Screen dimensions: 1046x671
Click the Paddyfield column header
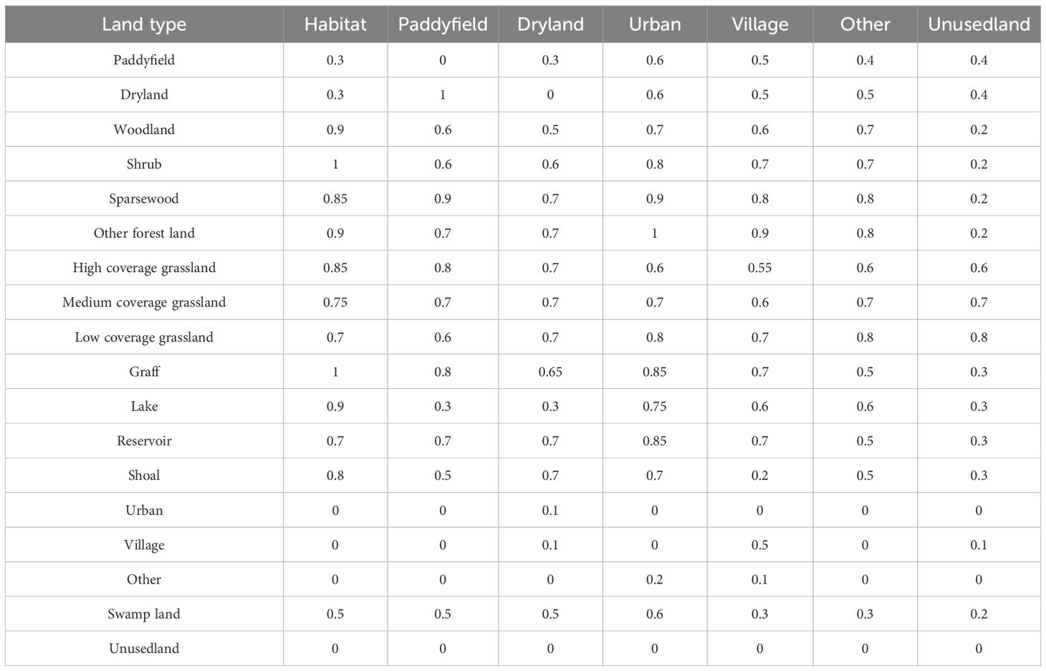(443, 24)
